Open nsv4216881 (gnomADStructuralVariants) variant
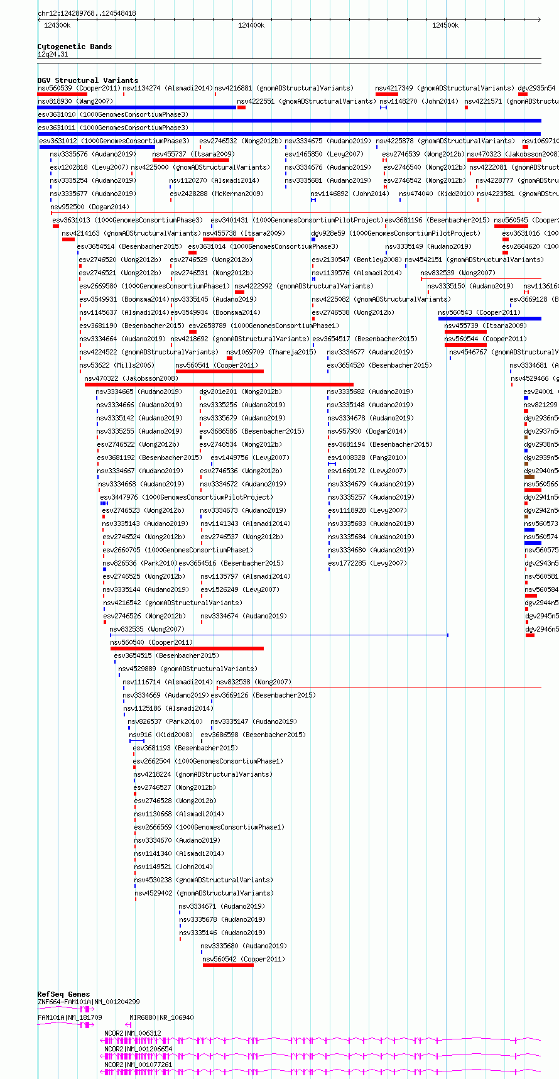This screenshot has height=1079, width=559. pyautogui.click(x=284, y=89)
